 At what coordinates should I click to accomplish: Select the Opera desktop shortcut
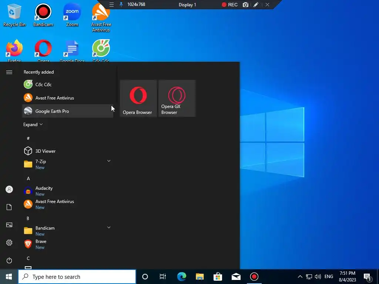coord(43,50)
